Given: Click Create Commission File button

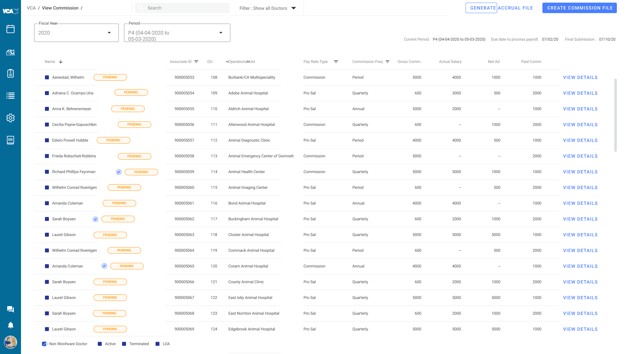Looking at the screenshot, I should [579, 8].
